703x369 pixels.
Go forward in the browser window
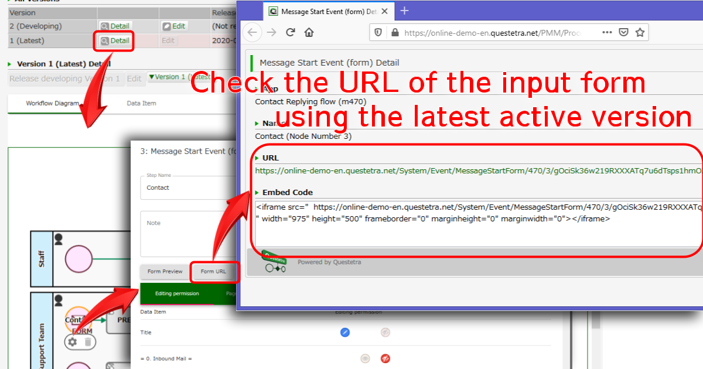tap(271, 32)
